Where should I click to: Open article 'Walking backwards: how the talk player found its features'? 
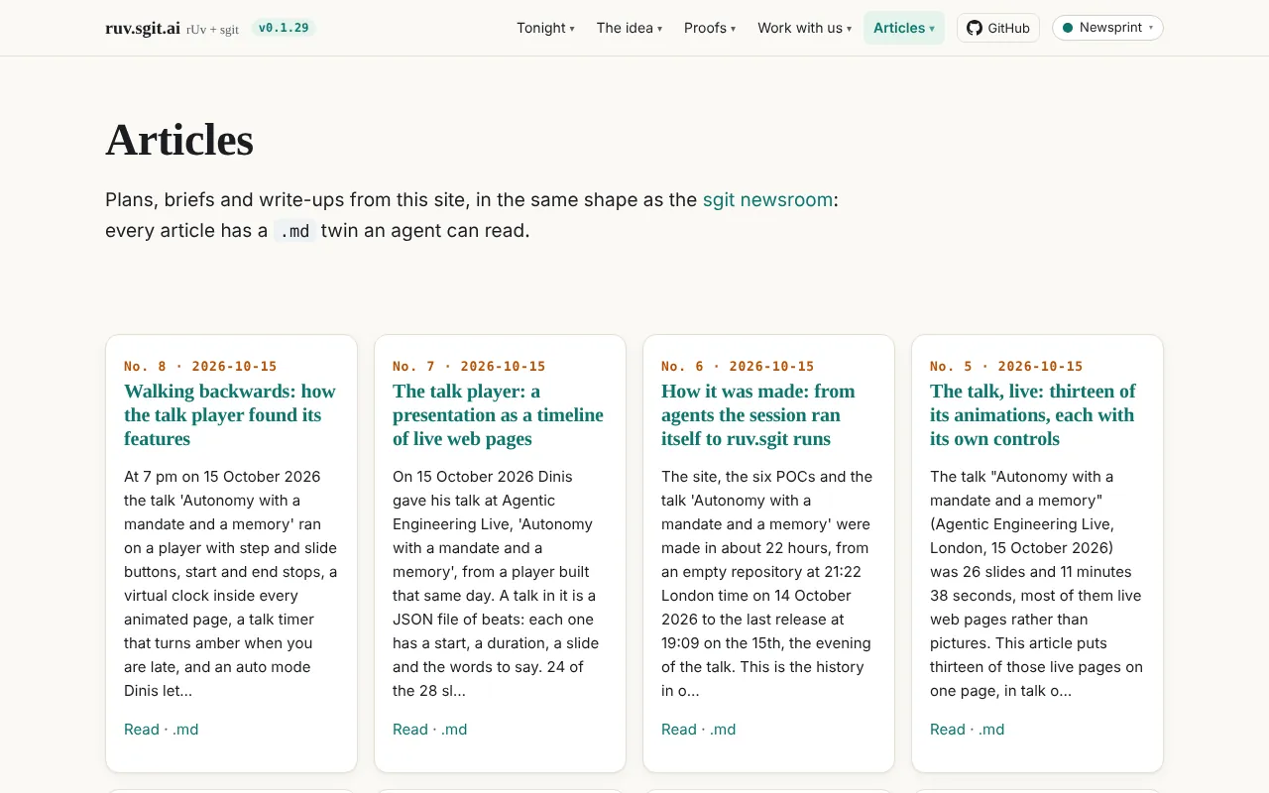click(230, 415)
